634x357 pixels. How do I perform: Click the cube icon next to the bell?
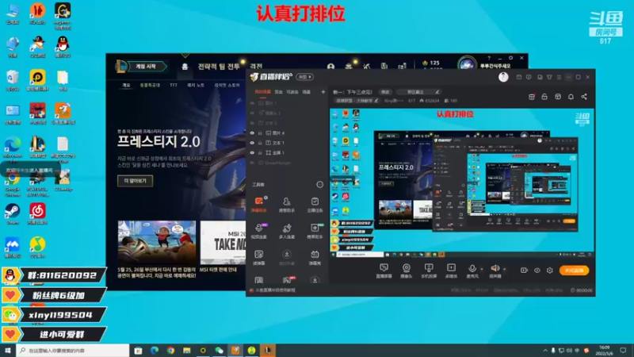pos(558,97)
